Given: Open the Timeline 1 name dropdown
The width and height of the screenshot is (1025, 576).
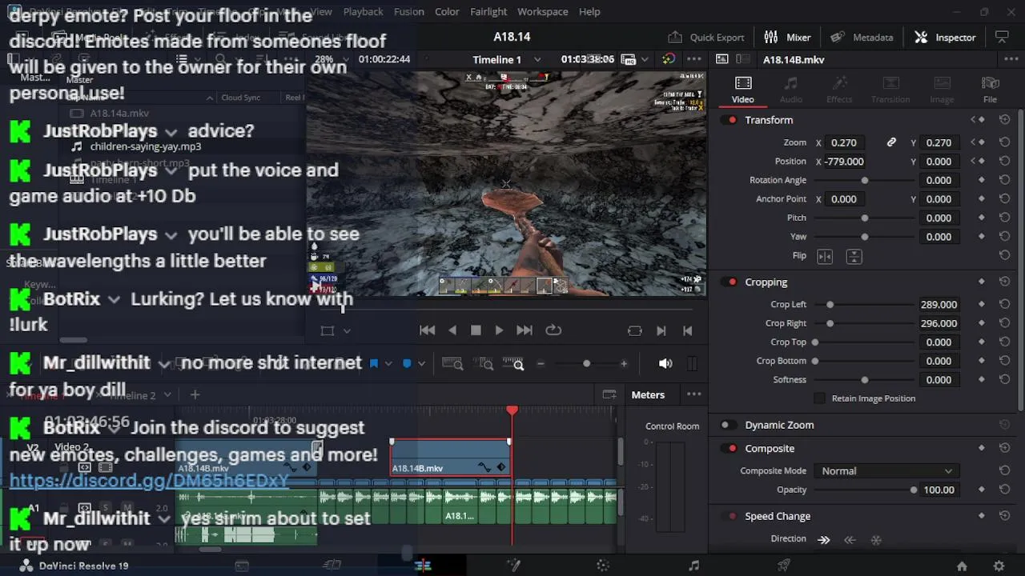Looking at the screenshot, I should [x=537, y=59].
